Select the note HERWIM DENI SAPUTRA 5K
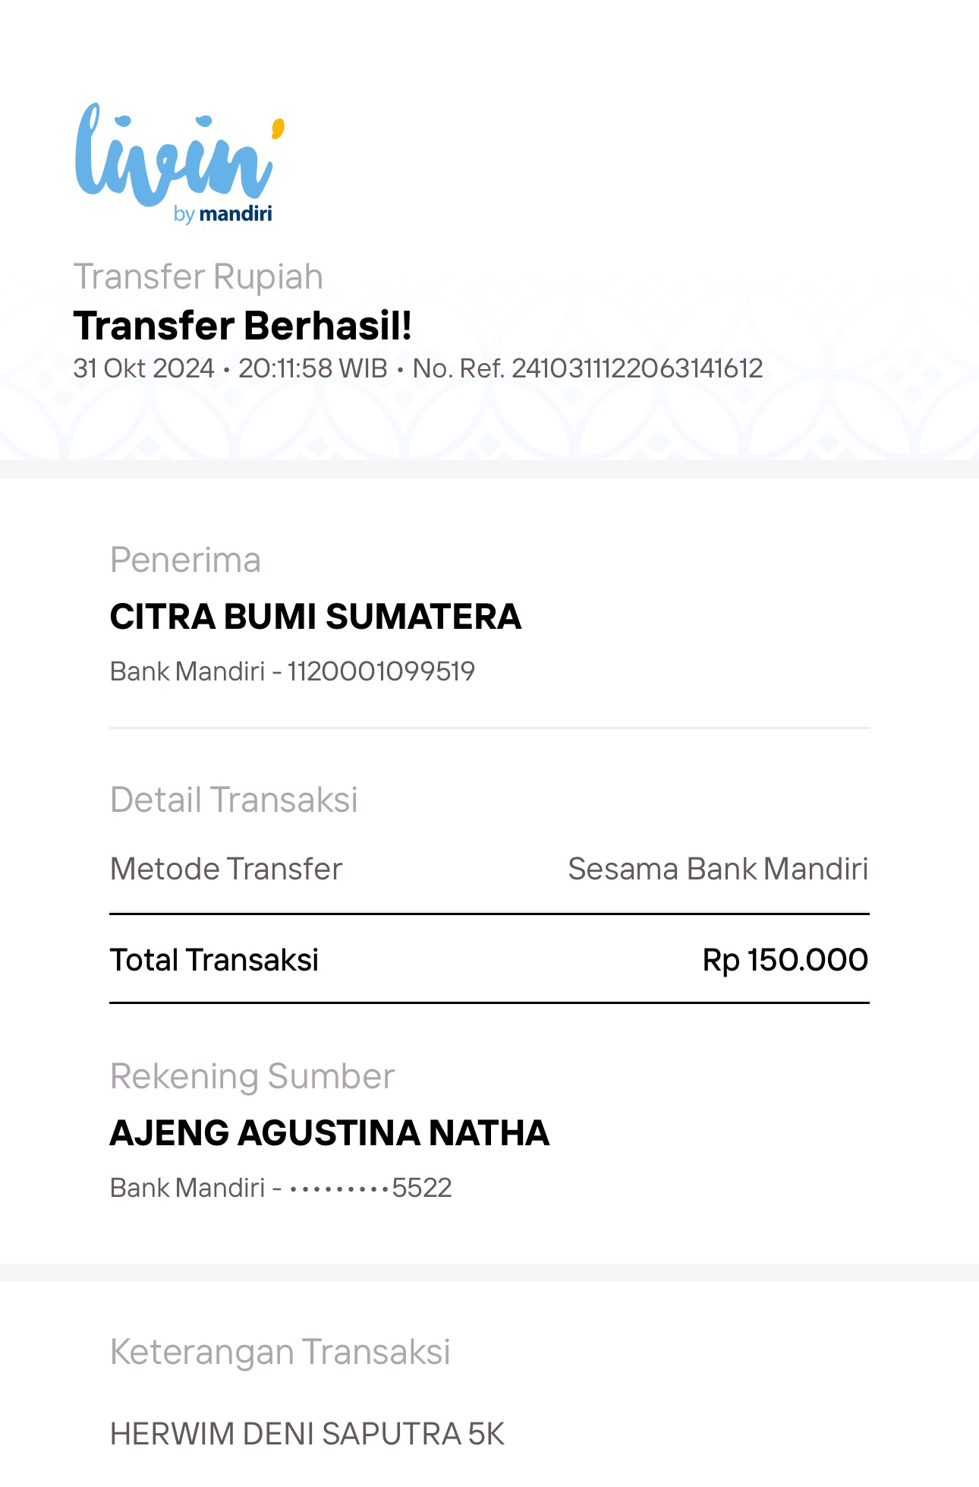 tap(307, 1434)
